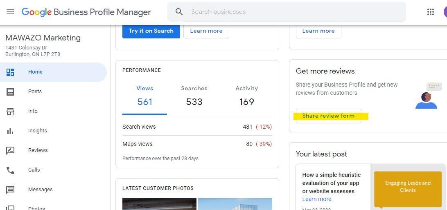This screenshot has width=447, height=210.
Task: Open the second customer photo of building
Action: (235, 204)
